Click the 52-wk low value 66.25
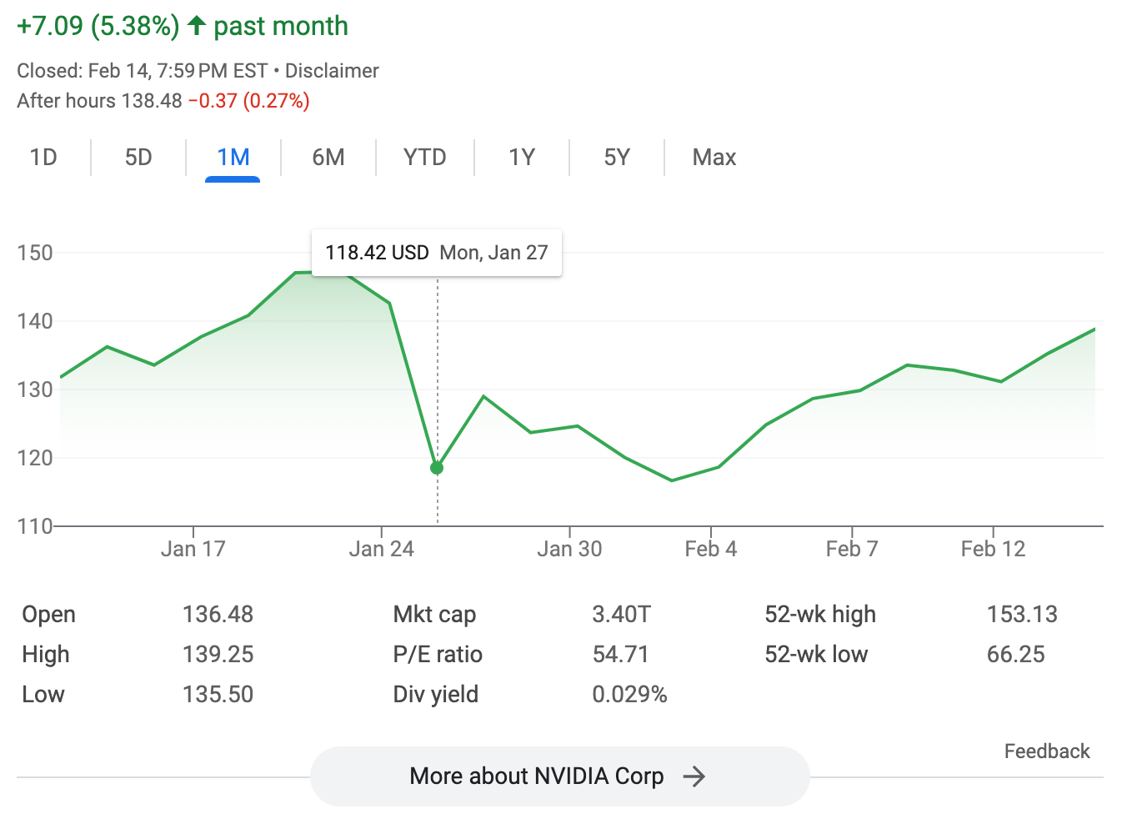This screenshot has width=1137, height=814. pyautogui.click(x=1015, y=655)
